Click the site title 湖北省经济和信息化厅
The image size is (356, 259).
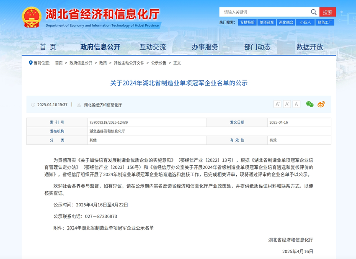point(103,14)
